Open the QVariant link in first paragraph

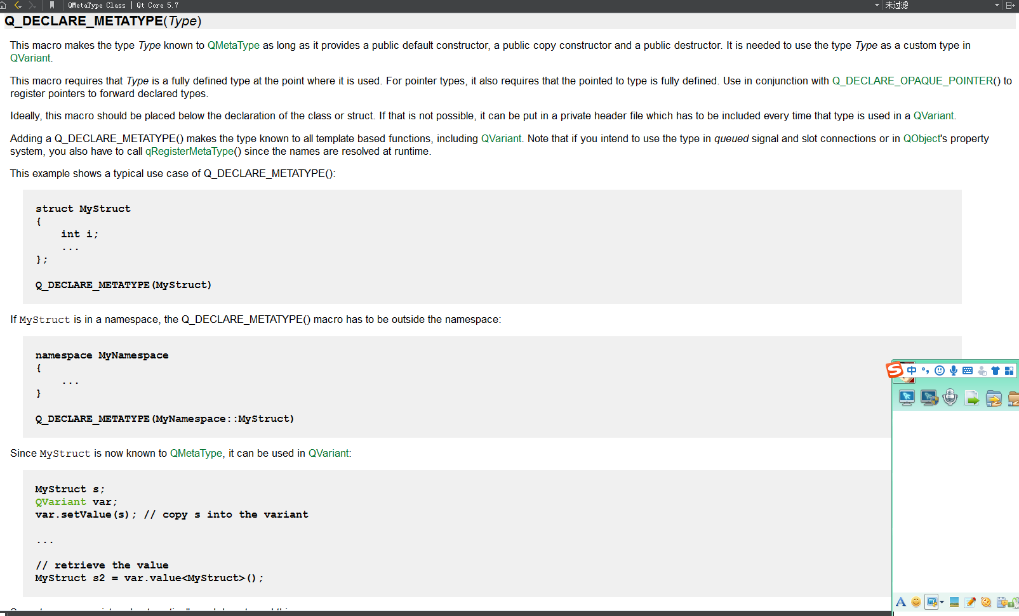point(30,58)
